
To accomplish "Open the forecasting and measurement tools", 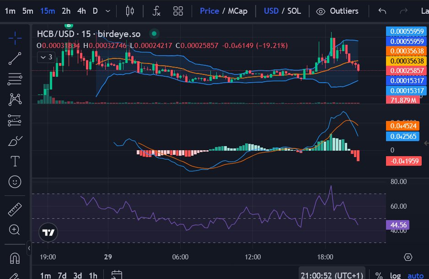I will (x=15, y=120).
